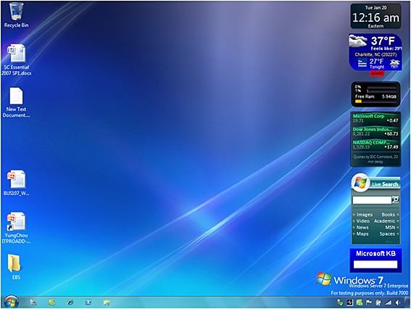Image resolution: width=411 pixels, height=309 pixels.
Task: Open MSN link in Live Search gadget
Action: (x=390, y=228)
